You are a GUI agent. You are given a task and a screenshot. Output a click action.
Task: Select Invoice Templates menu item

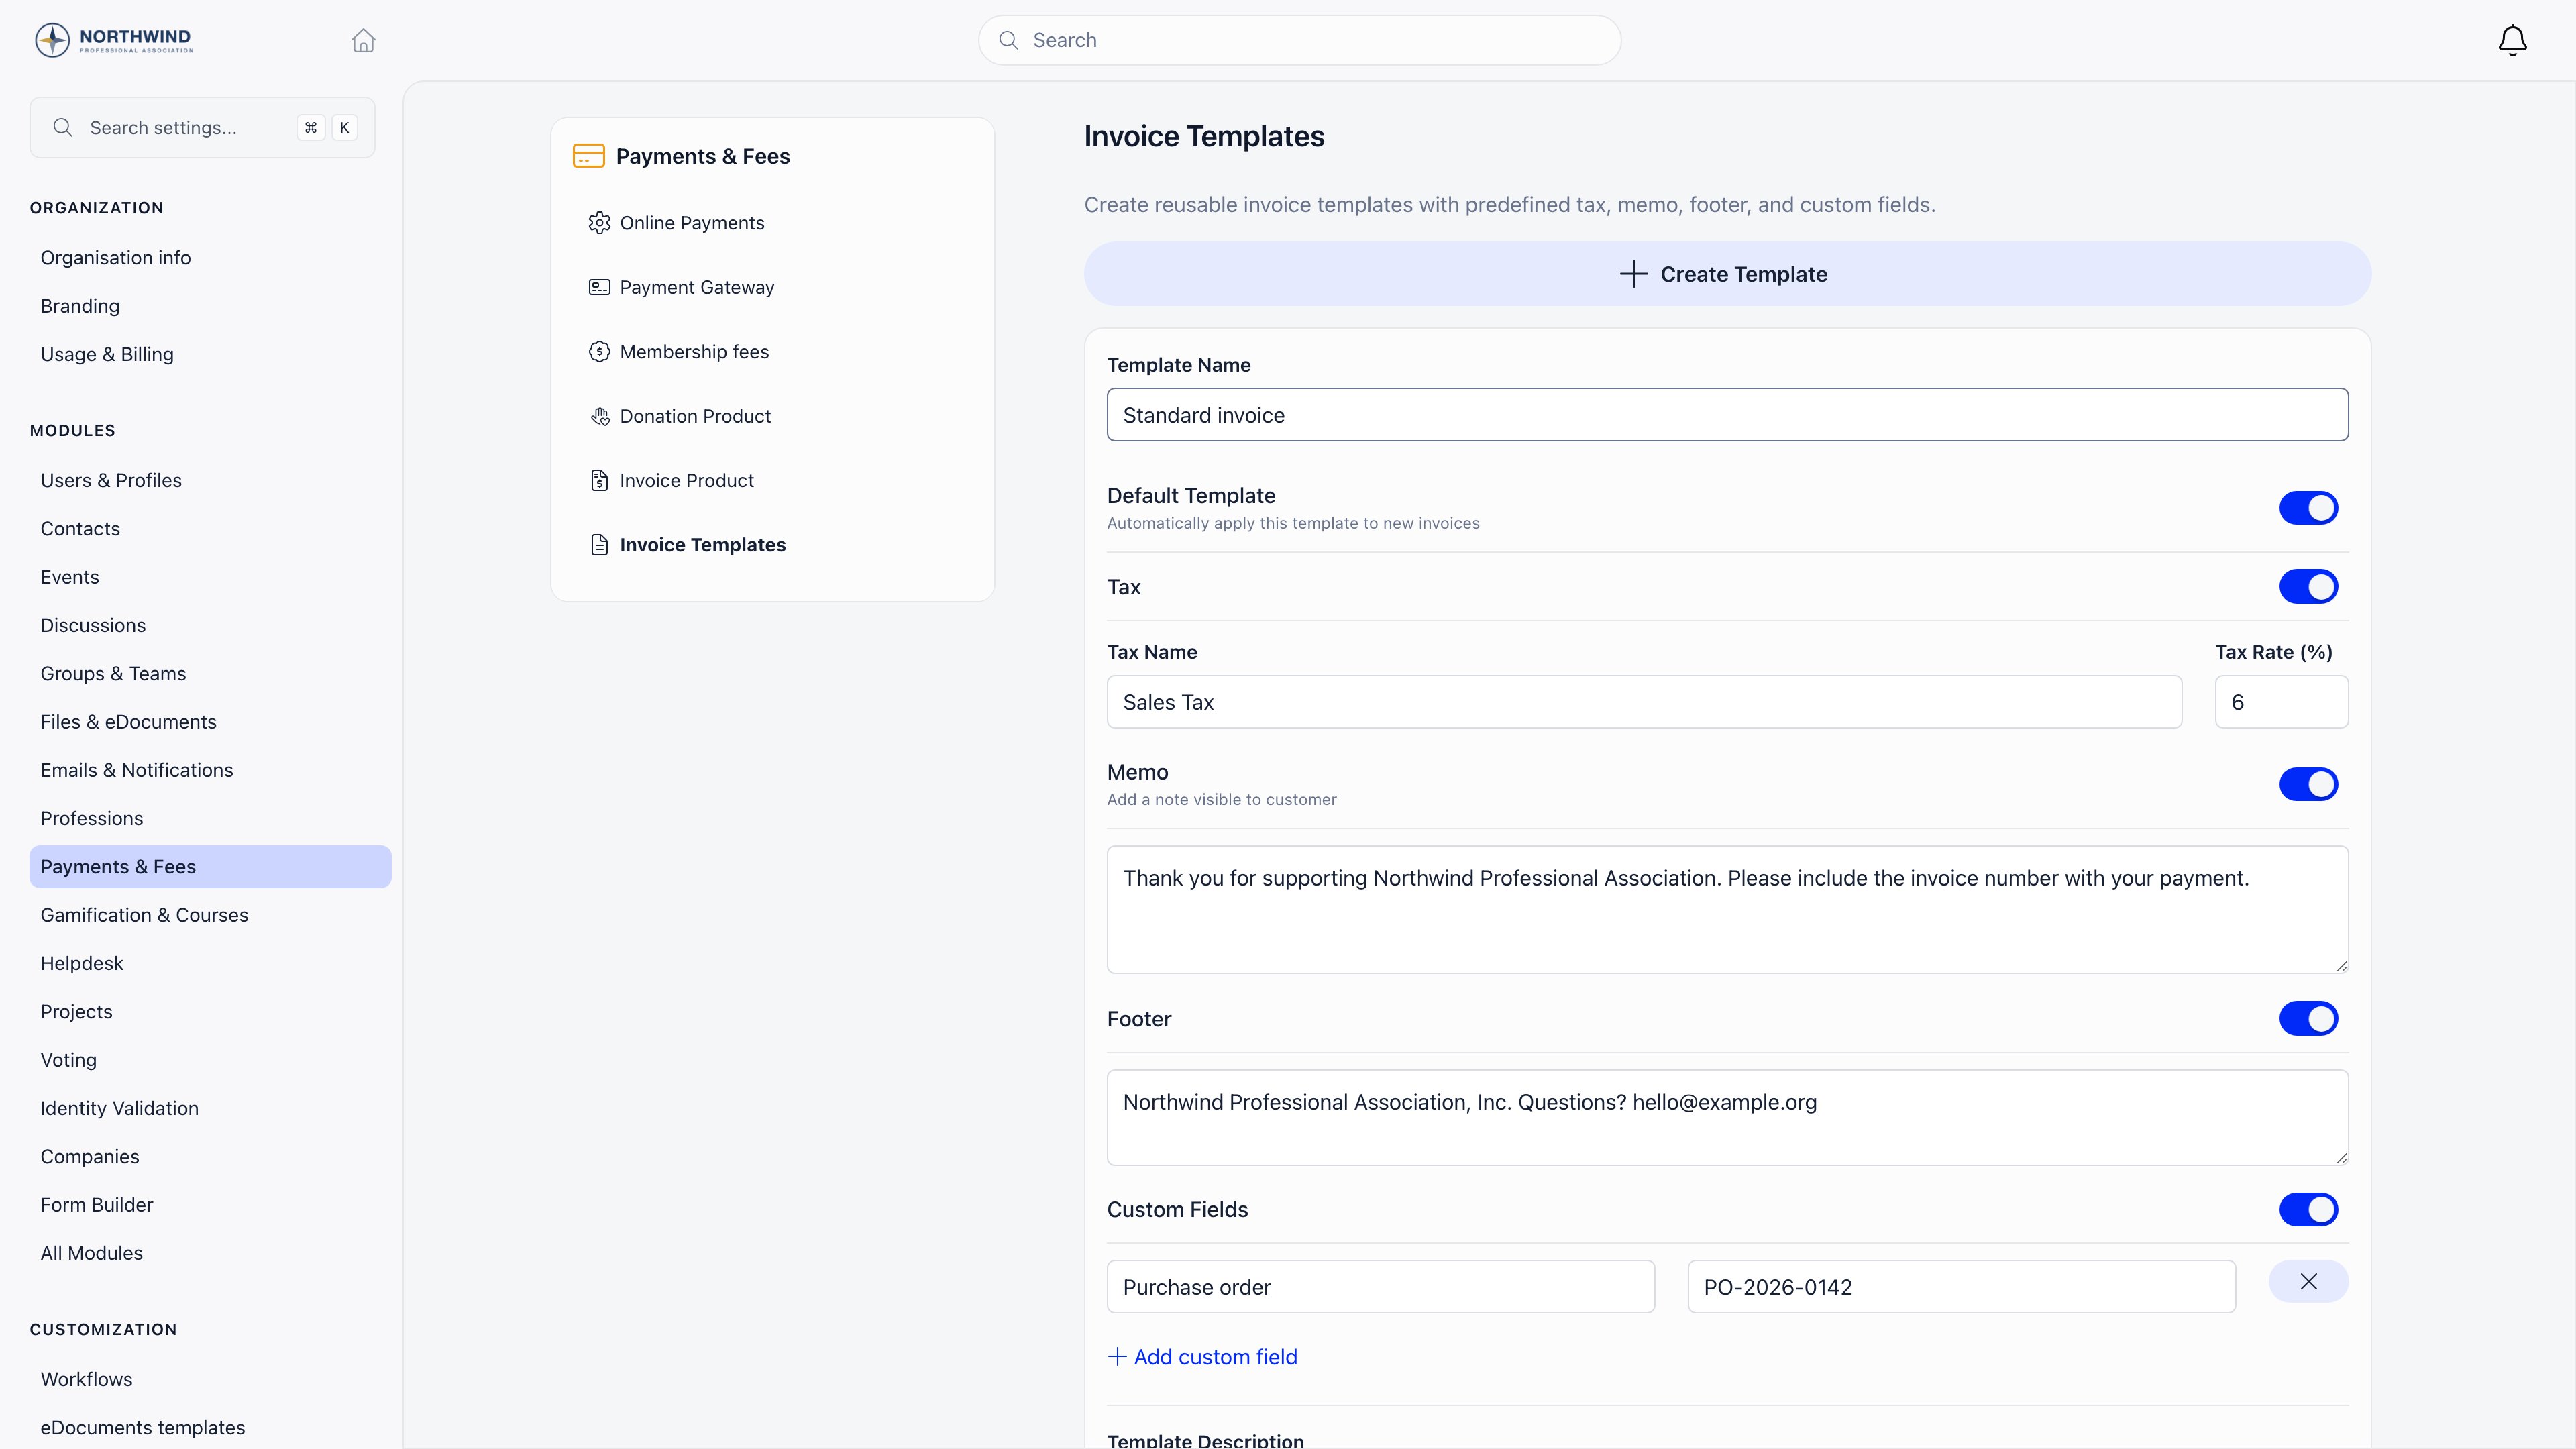click(702, 545)
